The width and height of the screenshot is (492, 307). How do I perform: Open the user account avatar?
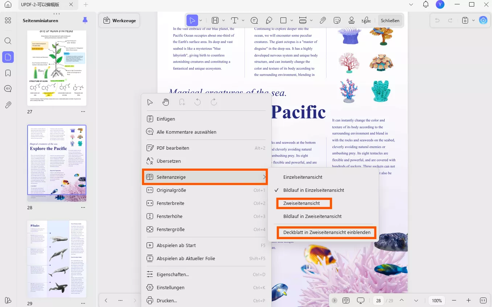pyautogui.click(x=440, y=4)
